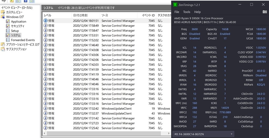Open the File menu in ZenTimings

pos(177,12)
